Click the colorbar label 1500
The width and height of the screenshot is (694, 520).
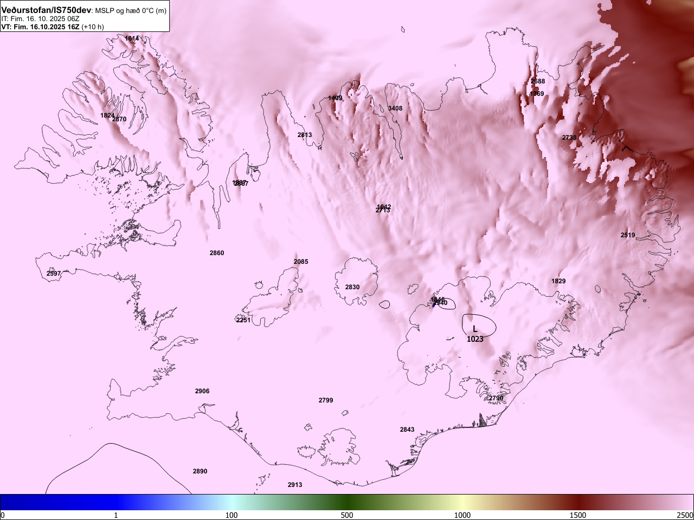[x=578, y=515]
